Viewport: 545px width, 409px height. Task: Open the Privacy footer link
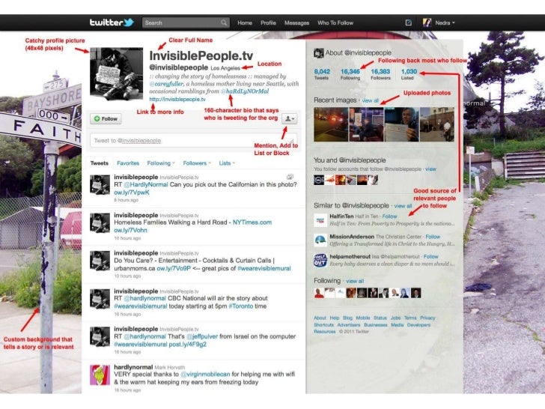[x=427, y=318]
